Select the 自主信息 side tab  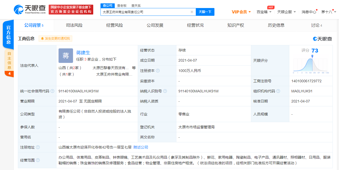tap(9, 61)
